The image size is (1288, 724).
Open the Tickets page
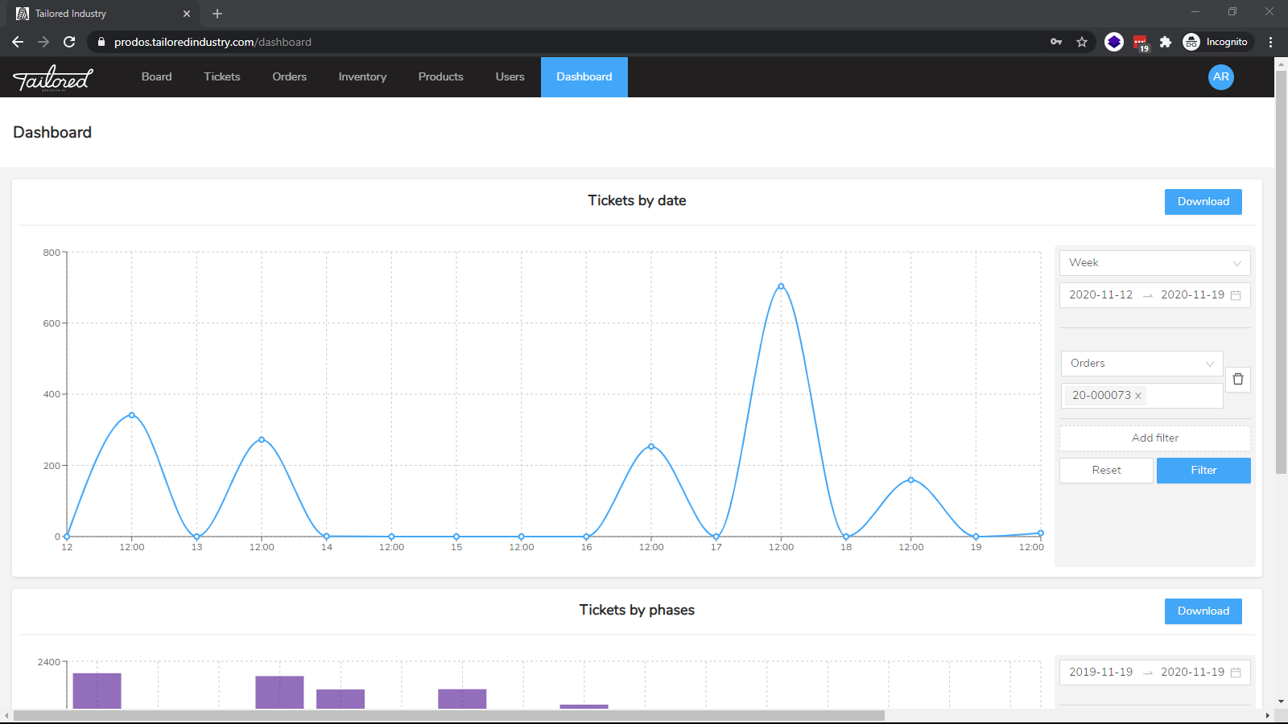tap(222, 77)
